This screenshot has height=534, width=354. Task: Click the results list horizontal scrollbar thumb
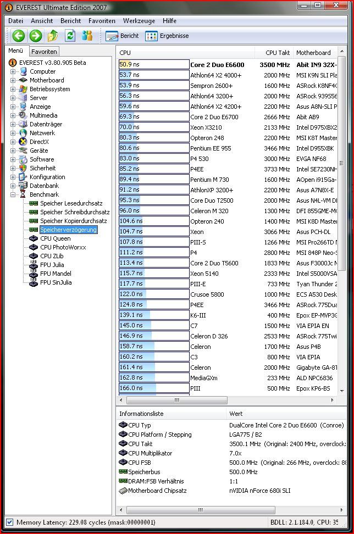(x=177, y=400)
